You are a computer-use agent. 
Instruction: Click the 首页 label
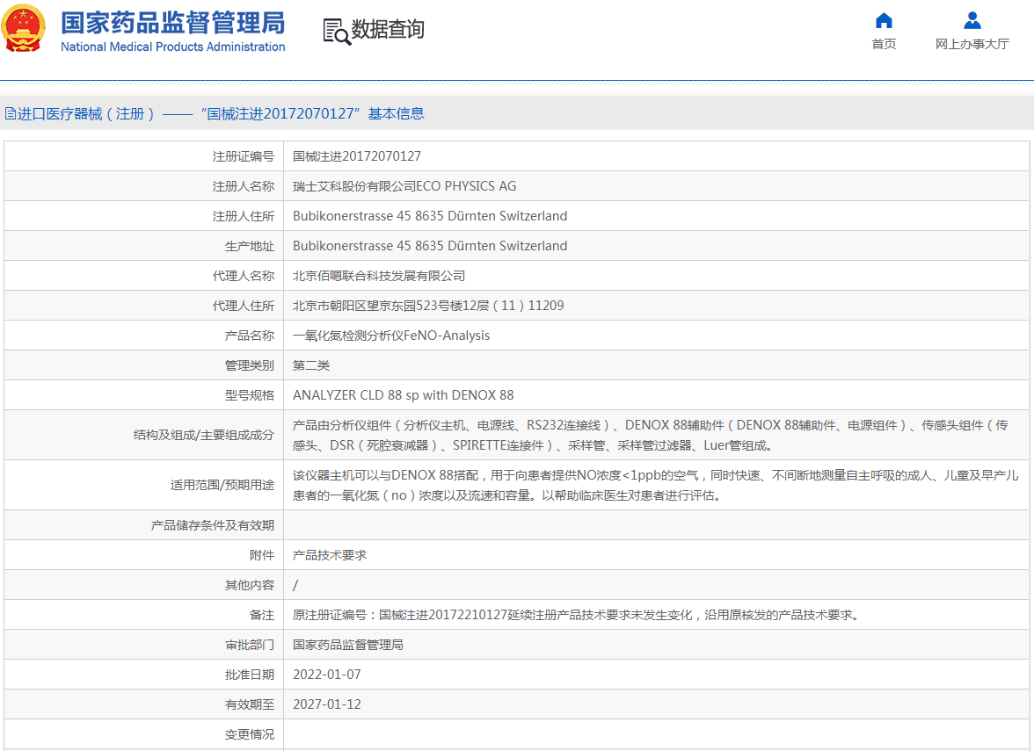coord(884,44)
